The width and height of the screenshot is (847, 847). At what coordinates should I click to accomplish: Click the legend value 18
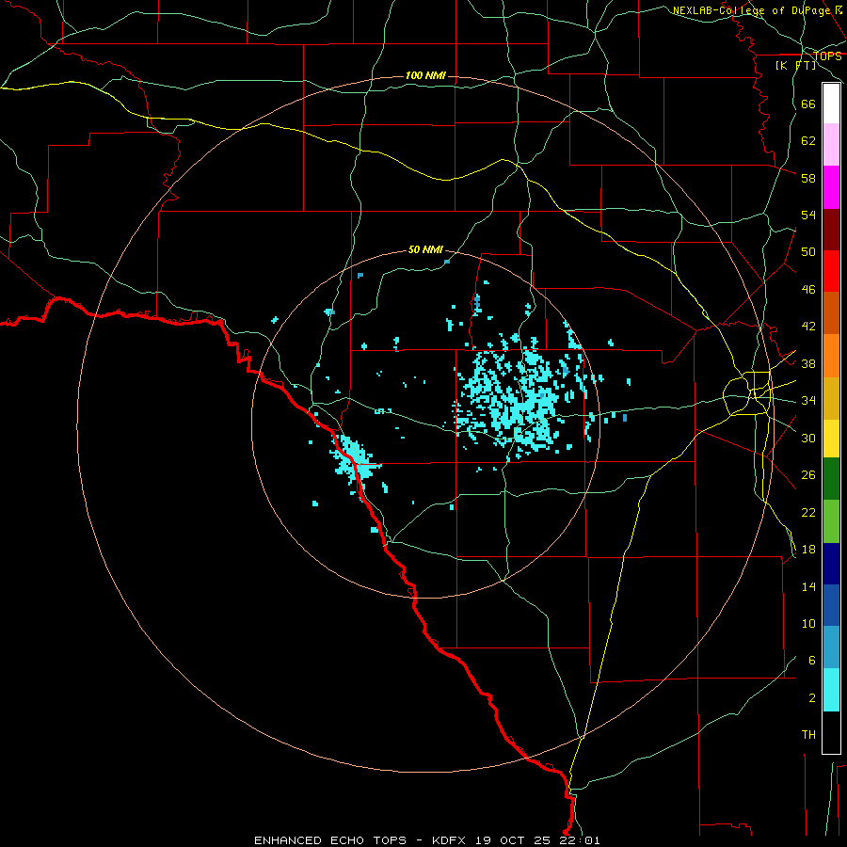pos(808,550)
